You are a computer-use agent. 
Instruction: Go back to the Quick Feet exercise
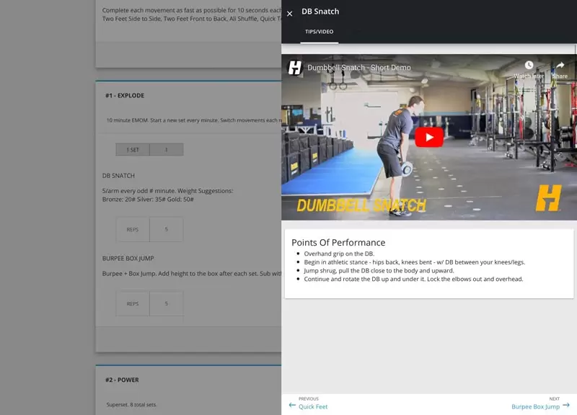pyautogui.click(x=312, y=406)
